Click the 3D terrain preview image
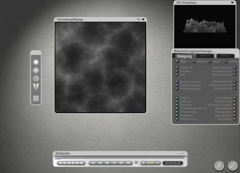The image size is (240, 173). click(205, 26)
